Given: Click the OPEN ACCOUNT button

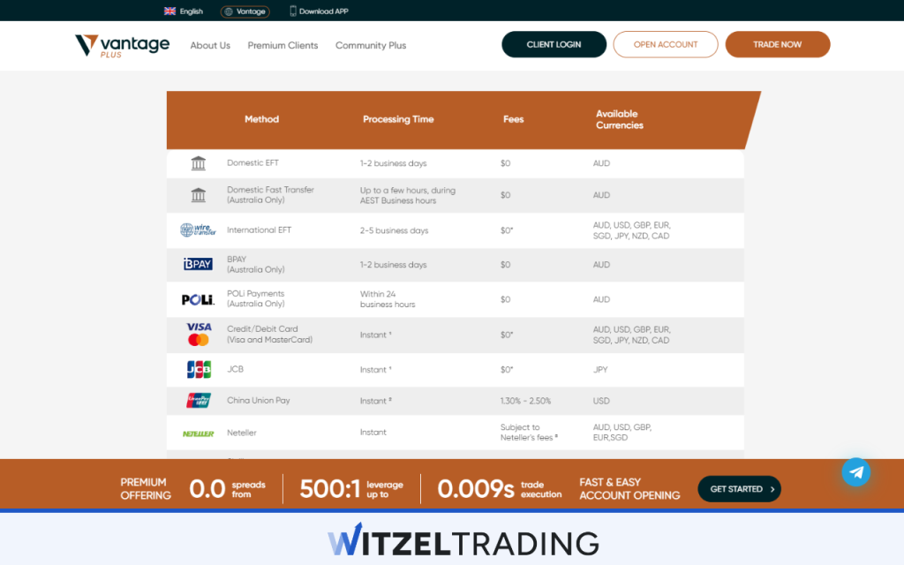Looking at the screenshot, I should point(666,44).
